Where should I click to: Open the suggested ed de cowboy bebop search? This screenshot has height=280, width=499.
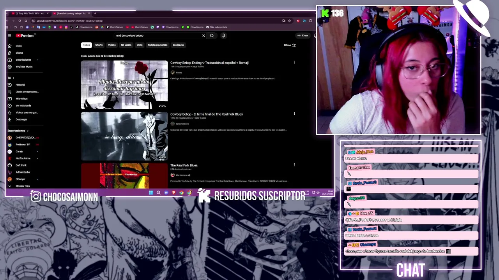(112, 56)
